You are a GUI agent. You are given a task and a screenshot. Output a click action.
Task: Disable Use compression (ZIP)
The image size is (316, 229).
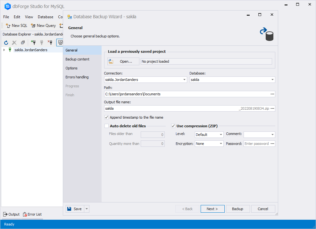tap(173, 126)
